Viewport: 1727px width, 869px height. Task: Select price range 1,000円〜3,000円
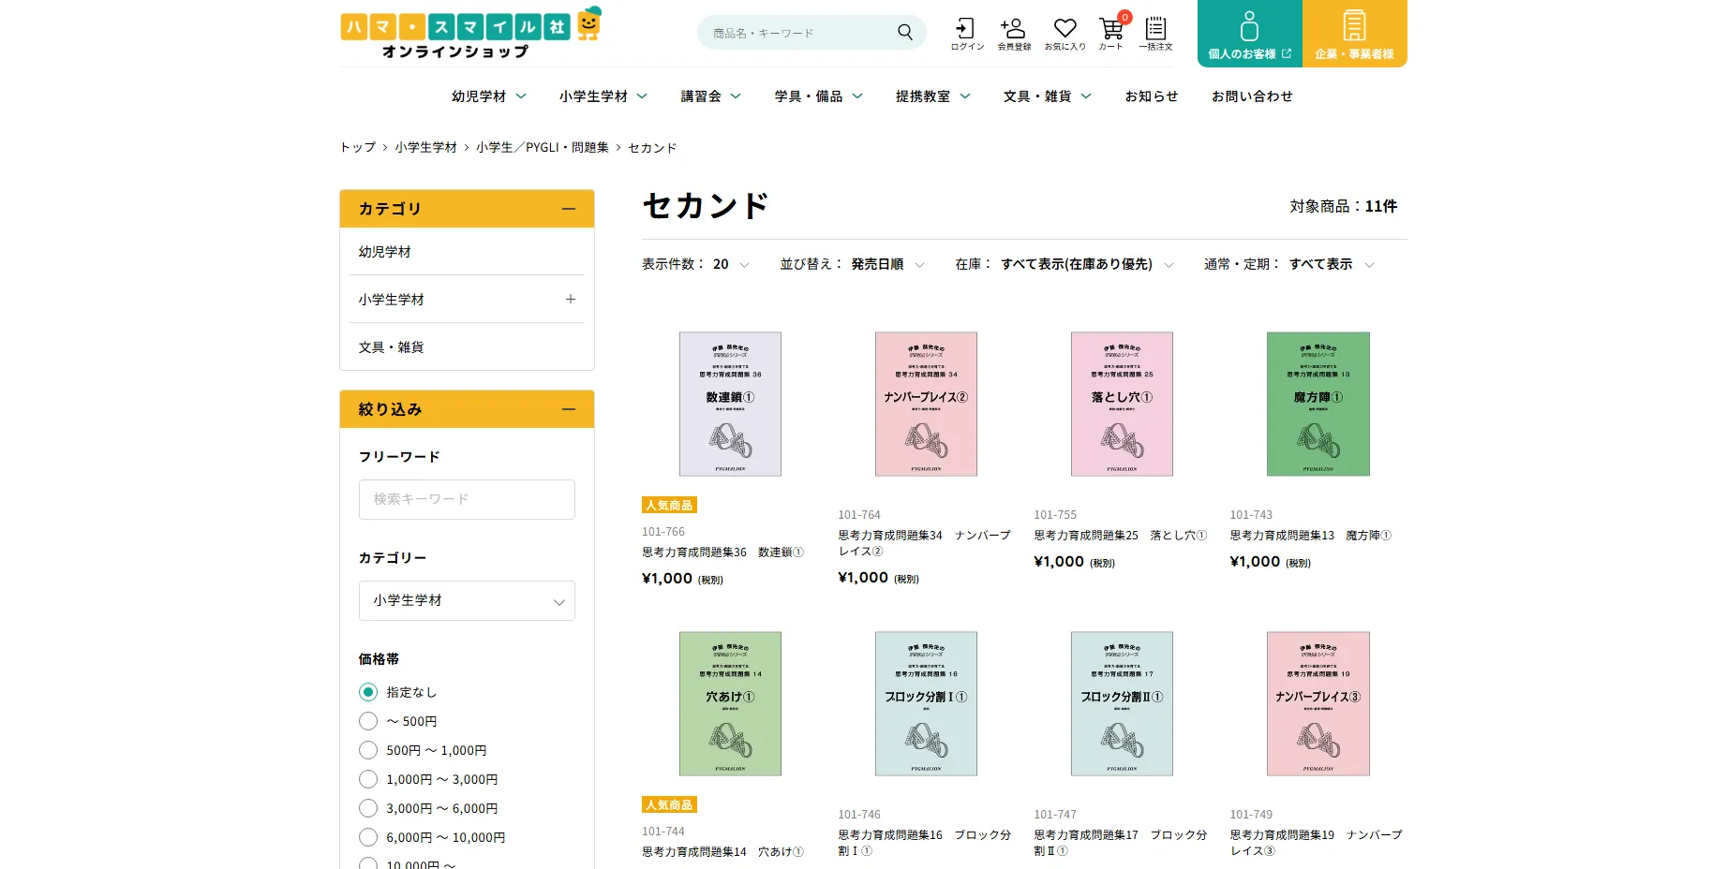(x=368, y=779)
